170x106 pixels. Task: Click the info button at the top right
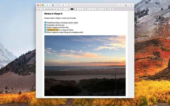tap(131, 5)
